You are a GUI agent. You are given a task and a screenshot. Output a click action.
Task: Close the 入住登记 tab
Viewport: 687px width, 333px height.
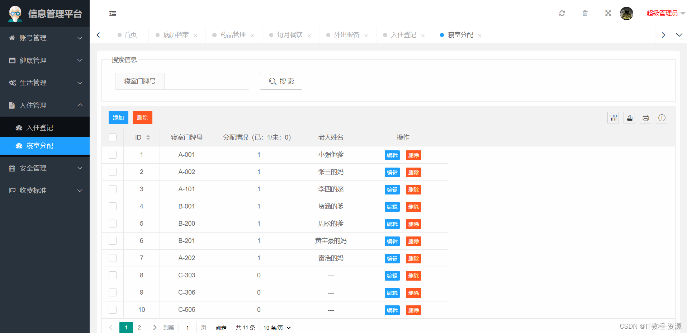(x=423, y=36)
